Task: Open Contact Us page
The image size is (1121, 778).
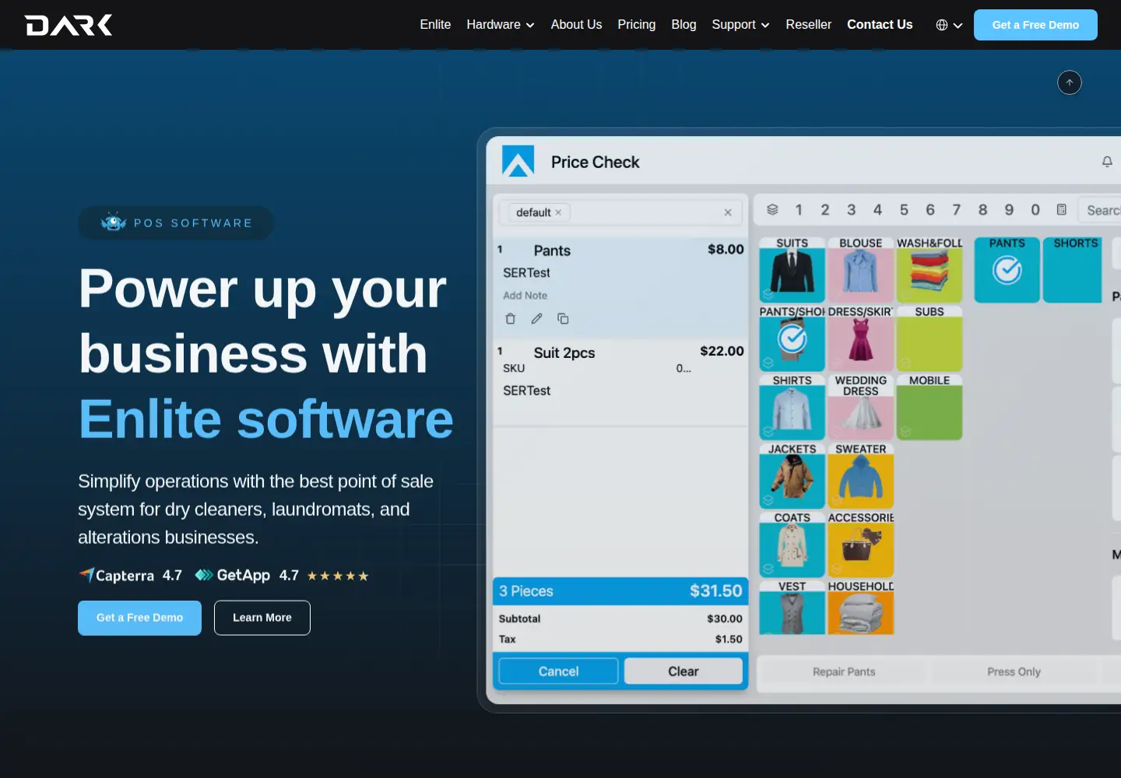Action: pyautogui.click(x=880, y=25)
